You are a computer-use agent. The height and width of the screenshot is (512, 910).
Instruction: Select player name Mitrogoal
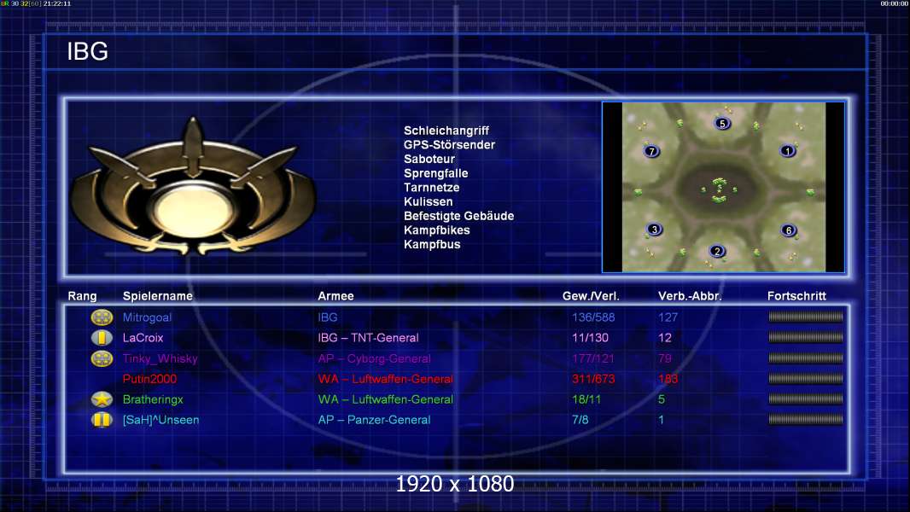147,317
